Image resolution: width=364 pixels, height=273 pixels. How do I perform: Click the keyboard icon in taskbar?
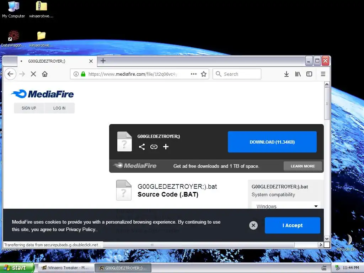(324, 268)
